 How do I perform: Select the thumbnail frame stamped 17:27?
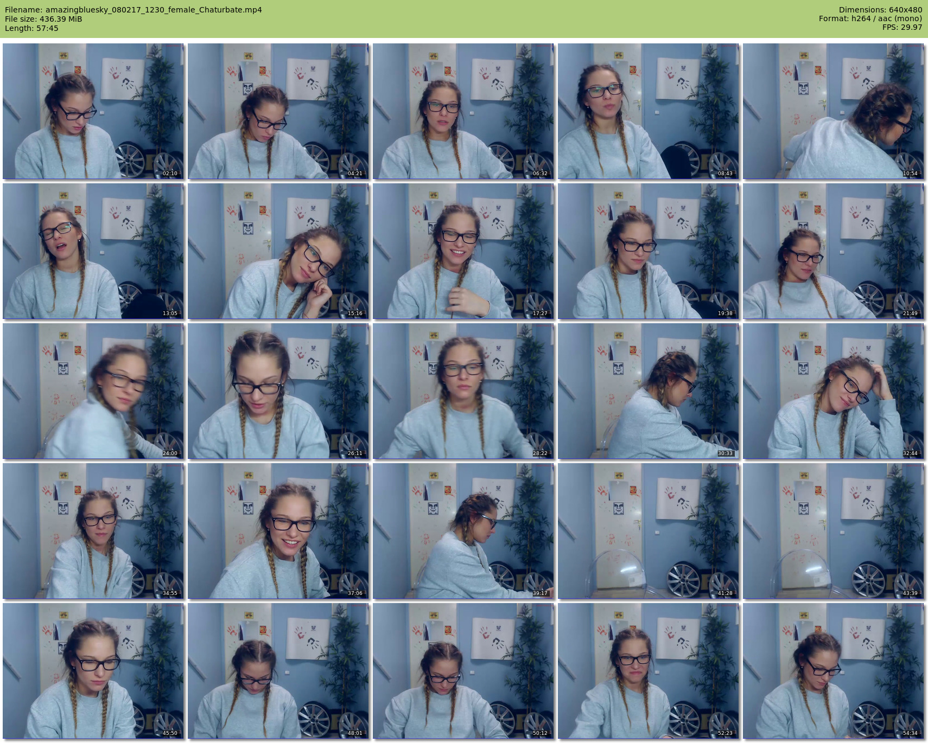(463, 251)
